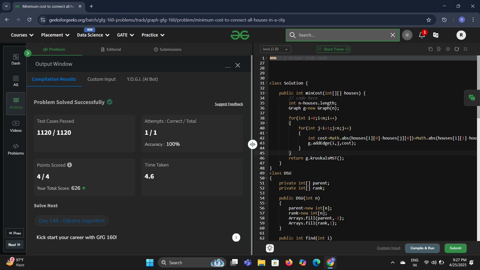Click the Compile & Run button
The height and width of the screenshot is (270, 480).
pos(422,248)
